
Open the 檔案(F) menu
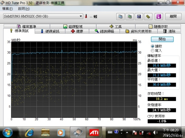[8, 9]
